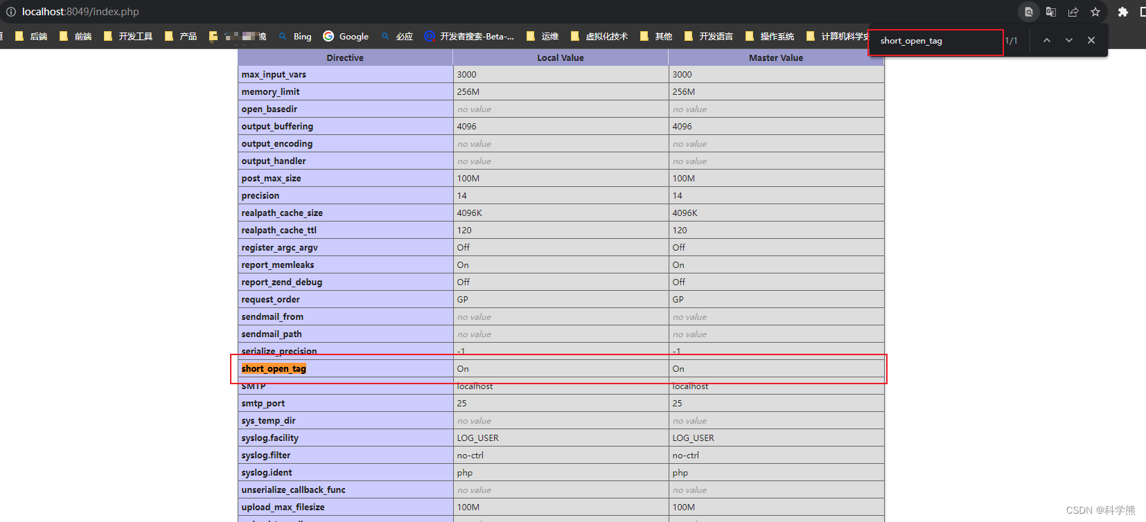Click the highlighted short_open_tag directive
Image resolution: width=1146 pixels, height=522 pixels.
tap(274, 368)
